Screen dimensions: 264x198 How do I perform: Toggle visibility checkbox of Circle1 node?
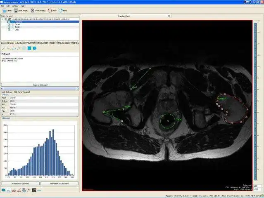click(9, 24)
